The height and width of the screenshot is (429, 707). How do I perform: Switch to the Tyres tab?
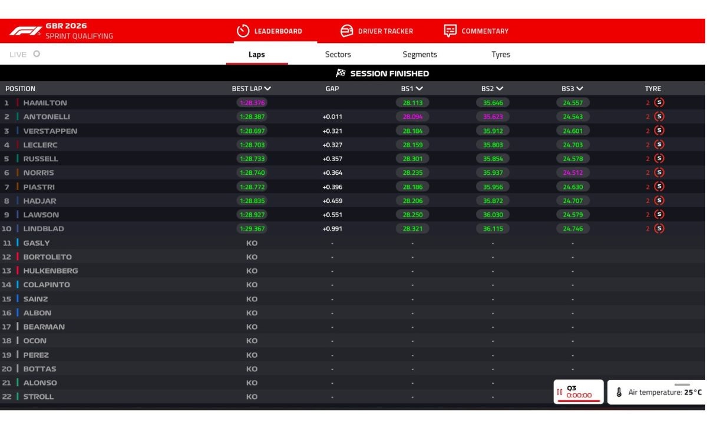501,54
